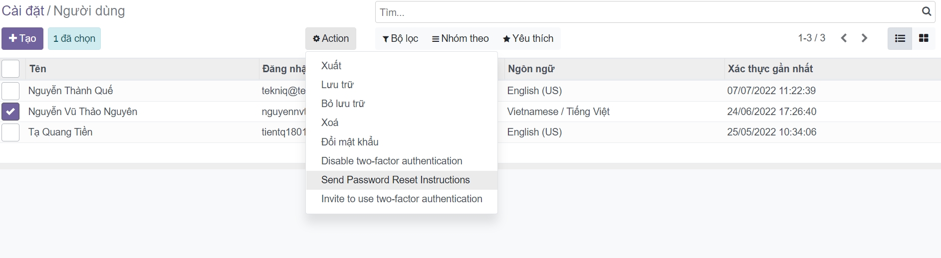The width and height of the screenshot is (941, 258).
Task: Choose Send Password Reset Instructions
Action: [x=395, y=180]
